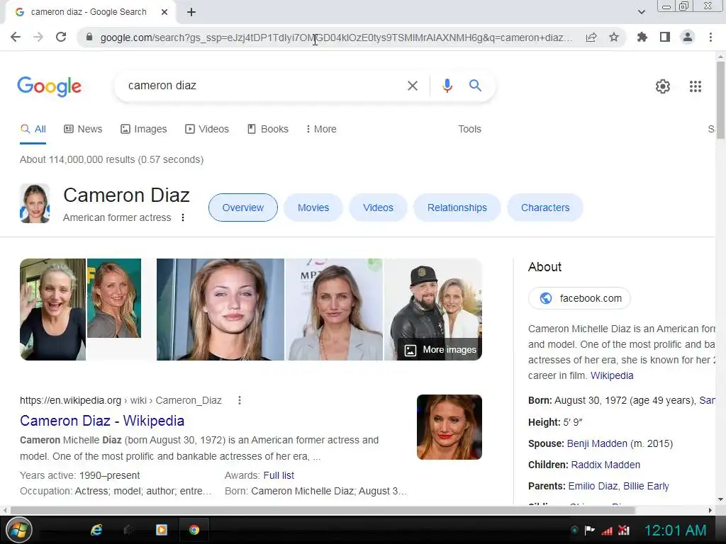
Task: Open the Chrome profile avatar
Action: (x=688, y=37)
